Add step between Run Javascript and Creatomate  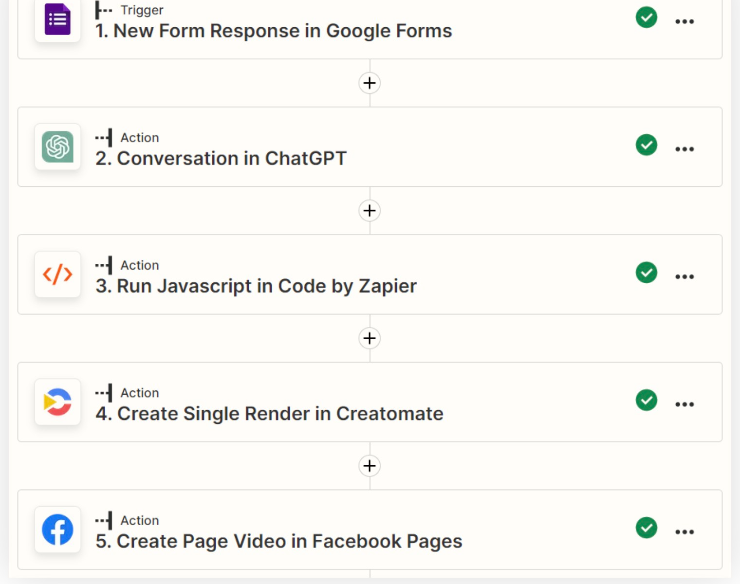pos(370,338)
